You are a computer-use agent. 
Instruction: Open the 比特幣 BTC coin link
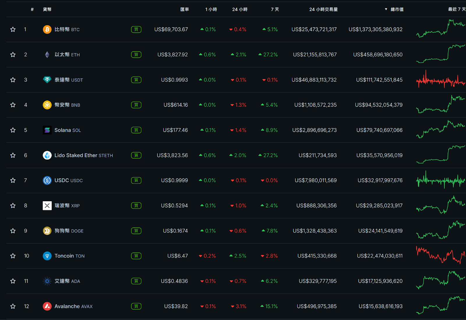point(67,29)
